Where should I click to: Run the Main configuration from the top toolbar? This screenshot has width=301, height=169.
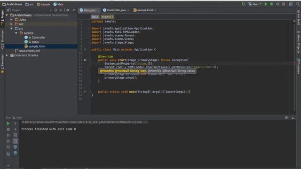[x=266, y=4]
